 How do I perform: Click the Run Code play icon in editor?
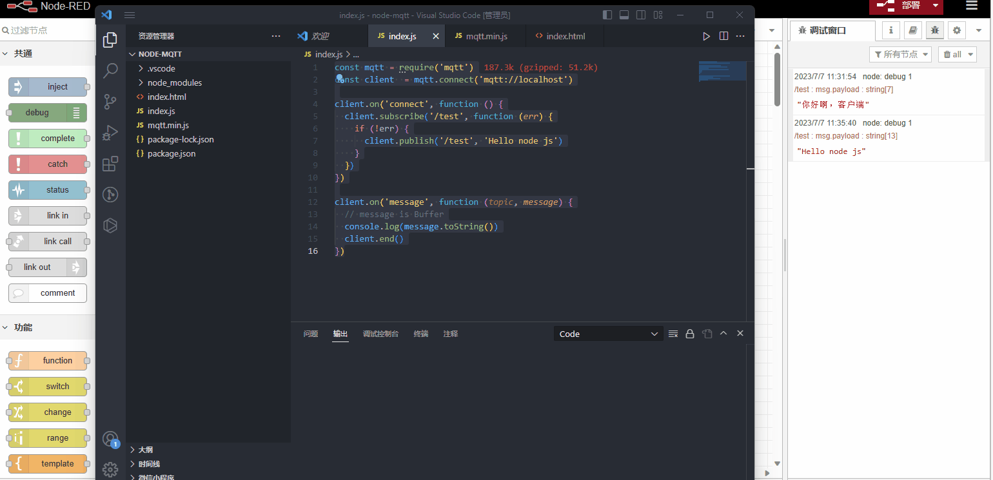[707, 36]
